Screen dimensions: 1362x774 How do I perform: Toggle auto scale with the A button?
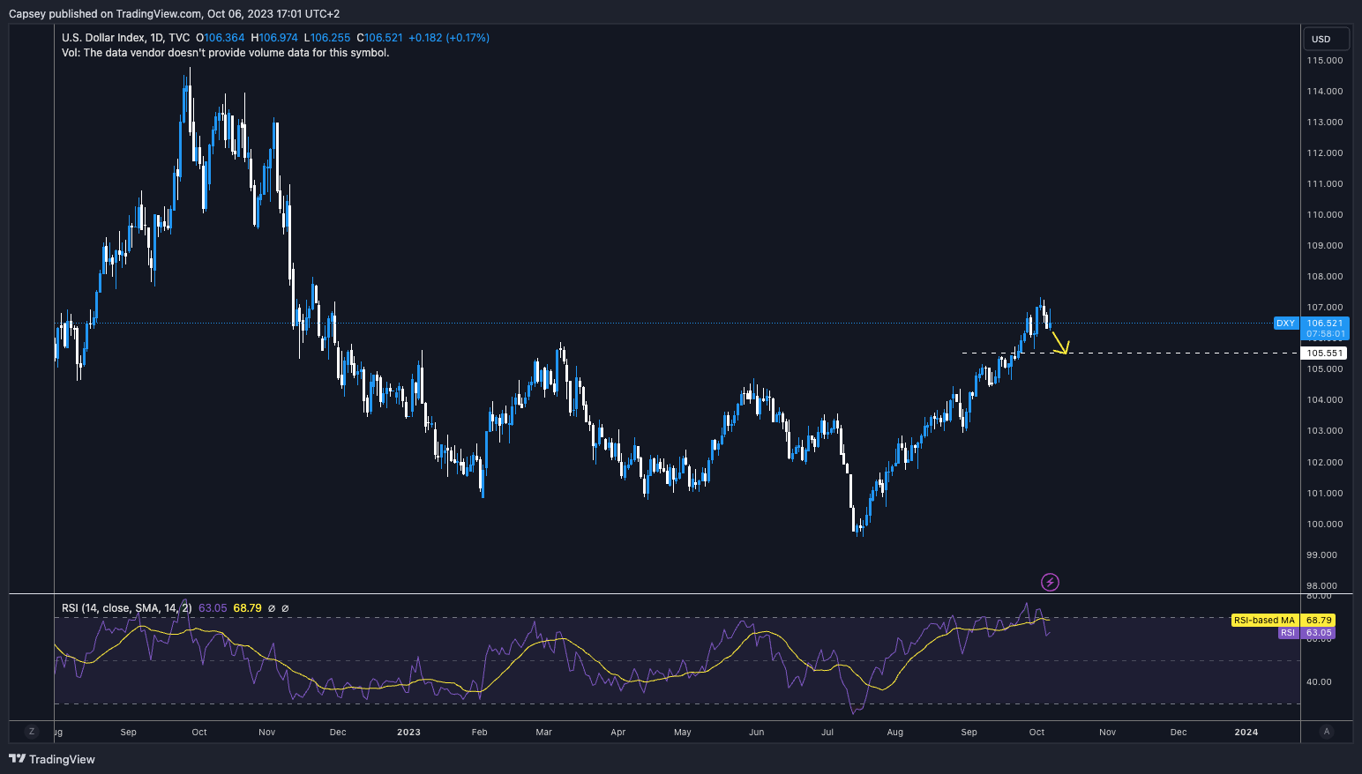(1326, 732)
